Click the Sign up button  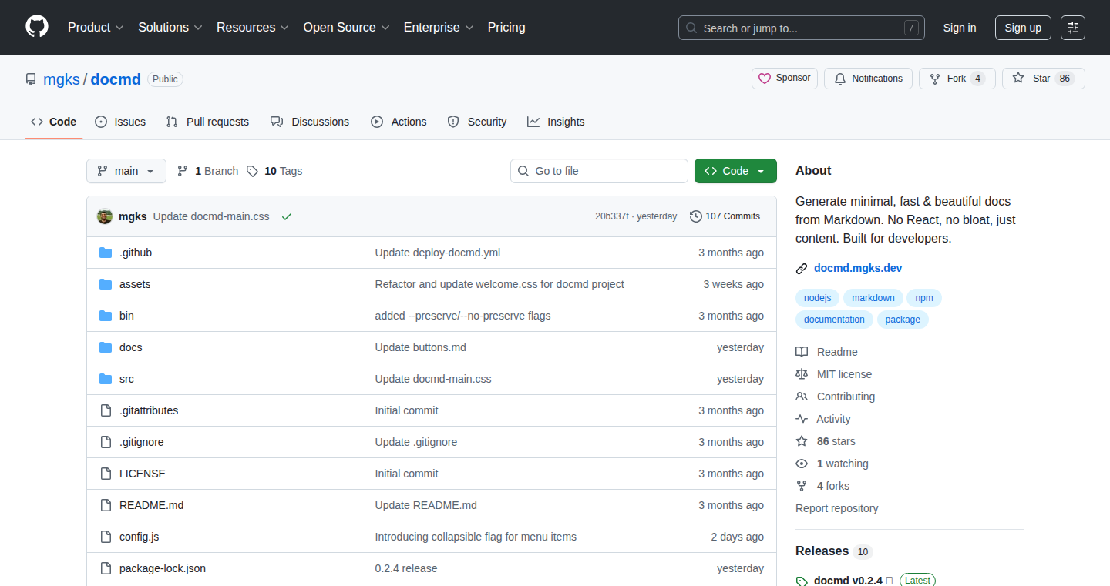pyautogui.click(x=1023, y=28)
